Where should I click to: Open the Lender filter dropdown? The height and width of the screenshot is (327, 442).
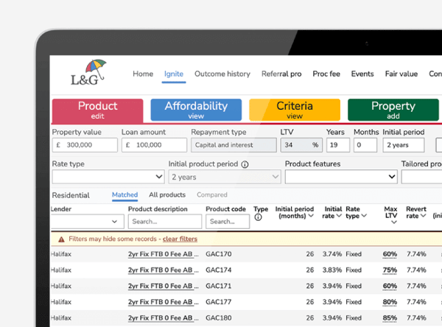pyautogui.click(x=87, y=222)
